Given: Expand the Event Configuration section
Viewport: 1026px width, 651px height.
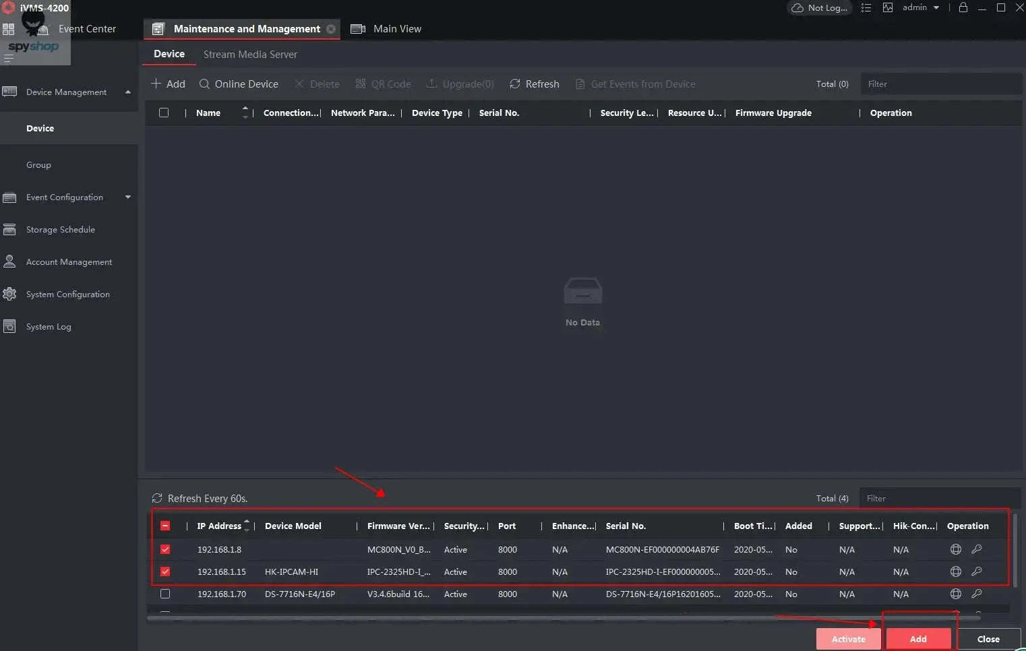Looking at the screenshot, I should 127,197.
